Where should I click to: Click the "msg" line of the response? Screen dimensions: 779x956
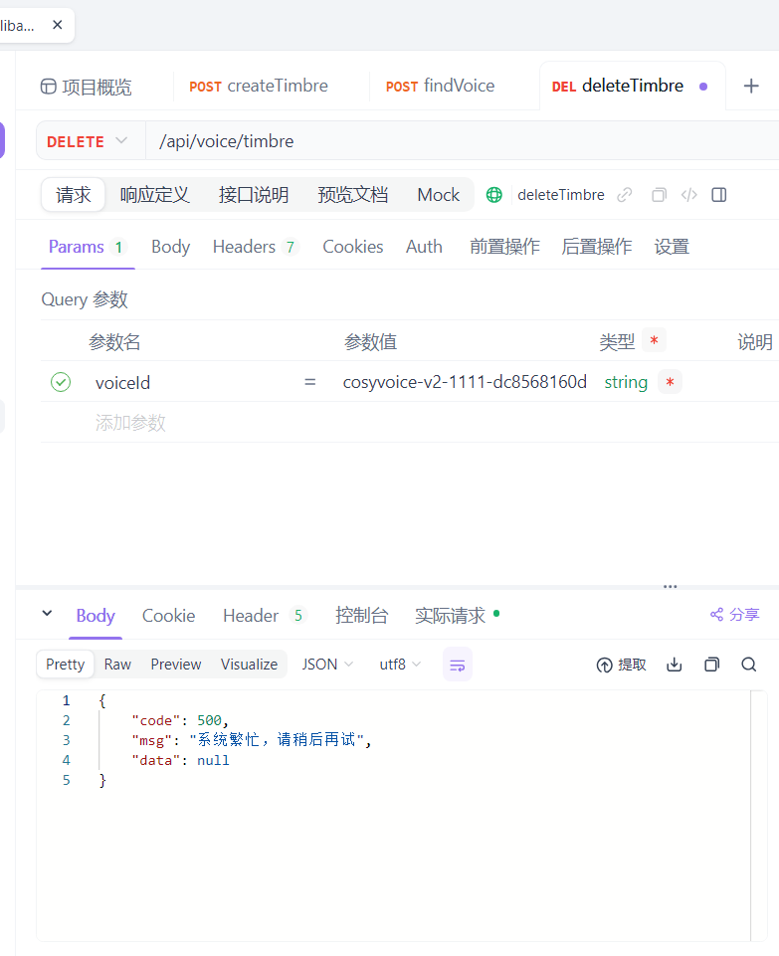[x=251, y=740]
